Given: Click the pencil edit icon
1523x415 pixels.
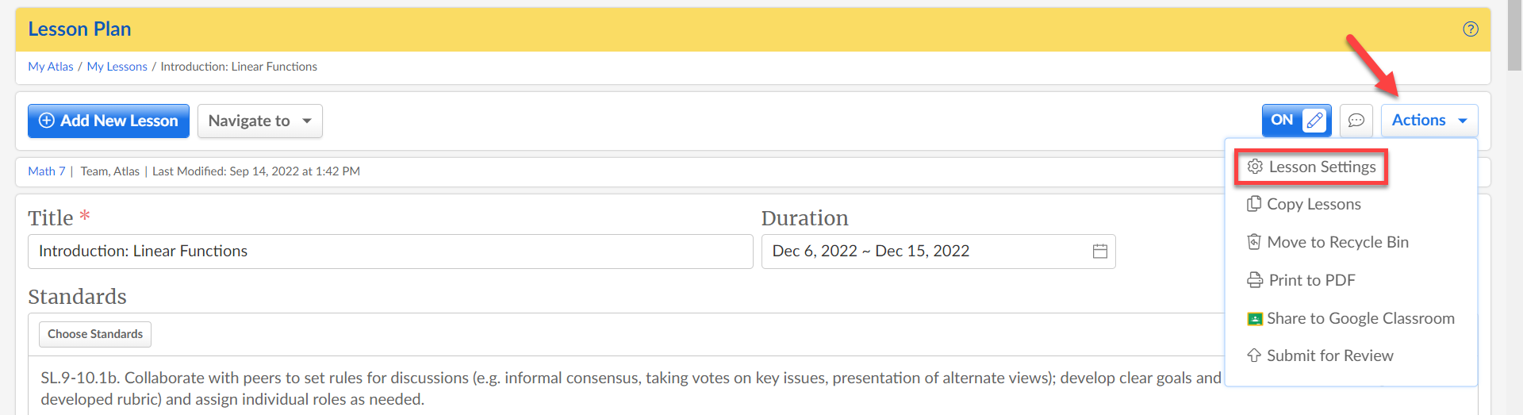Looking at the screenshot, I should 1314,121.
